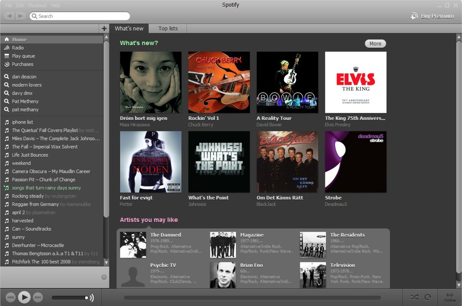Screen dimensions: 462x306
Task: Switch to the Top lists tab
Action: [168, 28]
